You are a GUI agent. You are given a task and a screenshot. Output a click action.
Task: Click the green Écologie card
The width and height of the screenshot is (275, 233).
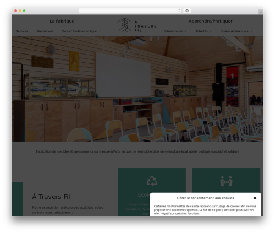(x=152, y=192)
